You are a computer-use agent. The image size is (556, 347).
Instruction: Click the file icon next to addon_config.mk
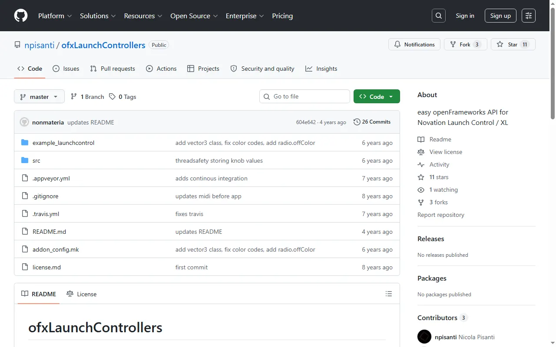pyautogui.click(x=25, y=249)
